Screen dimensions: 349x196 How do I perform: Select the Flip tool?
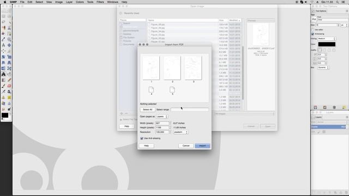tap(4, 69)
